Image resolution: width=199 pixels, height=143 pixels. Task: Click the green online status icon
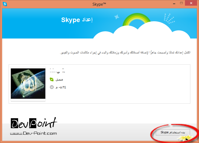(52, 79)
